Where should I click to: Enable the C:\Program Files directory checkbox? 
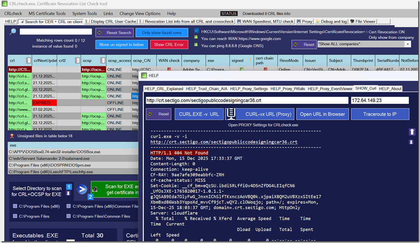pos(15,216)
